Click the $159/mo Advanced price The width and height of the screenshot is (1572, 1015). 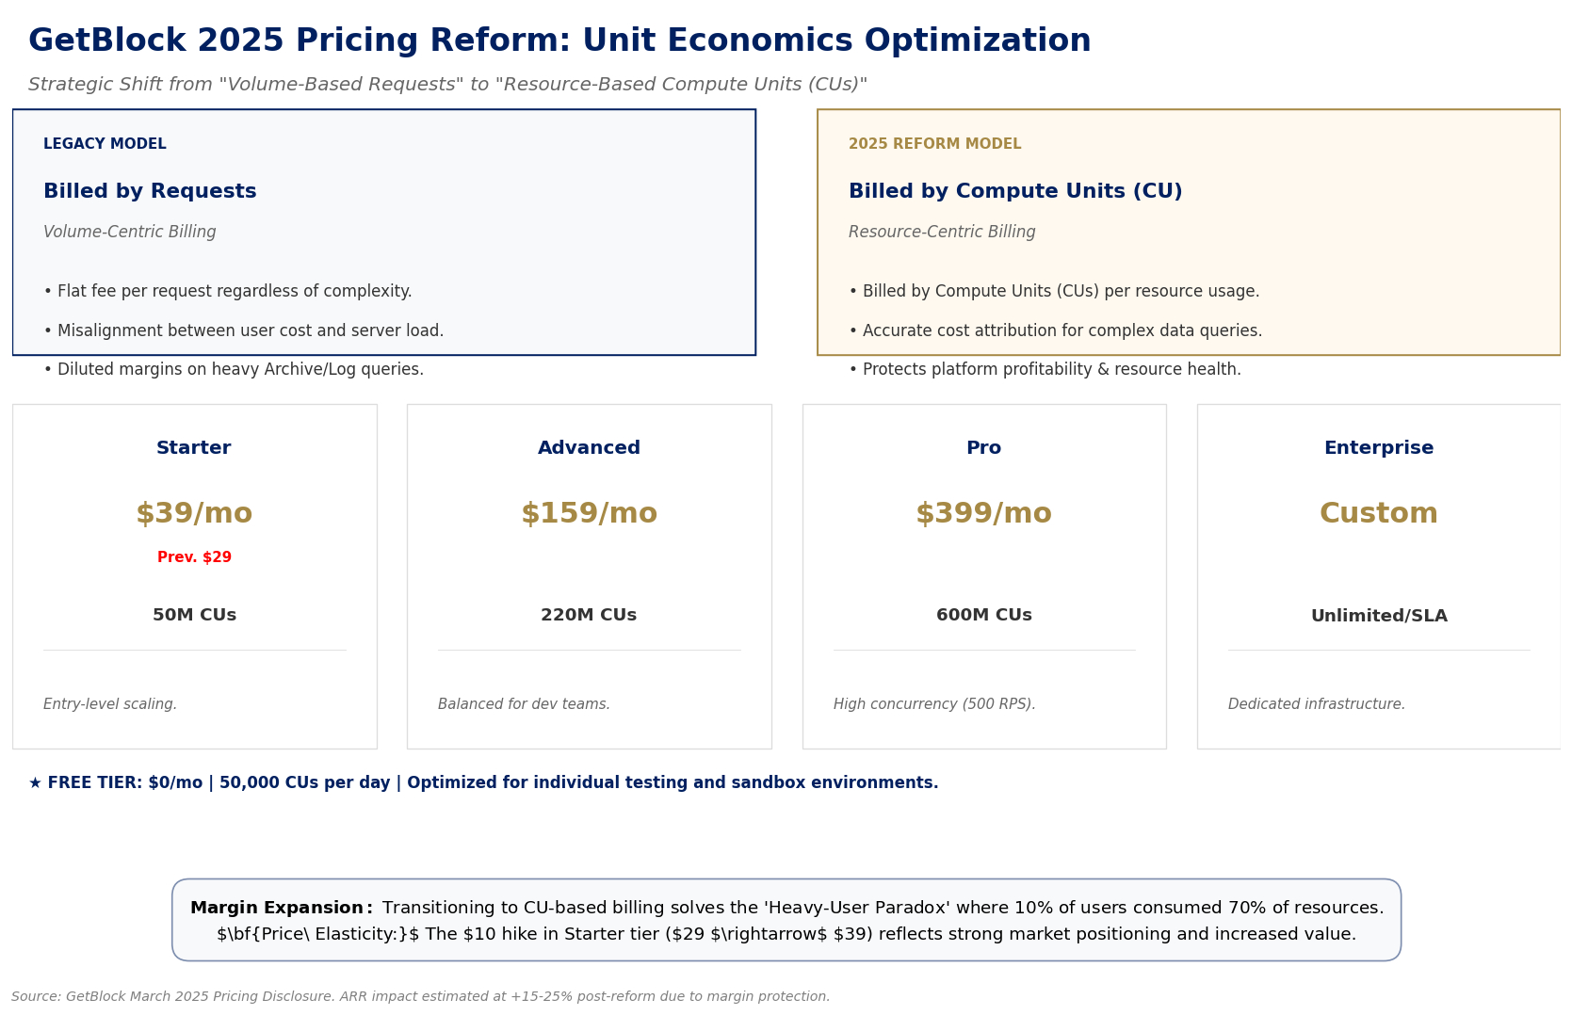click(589, 514)
